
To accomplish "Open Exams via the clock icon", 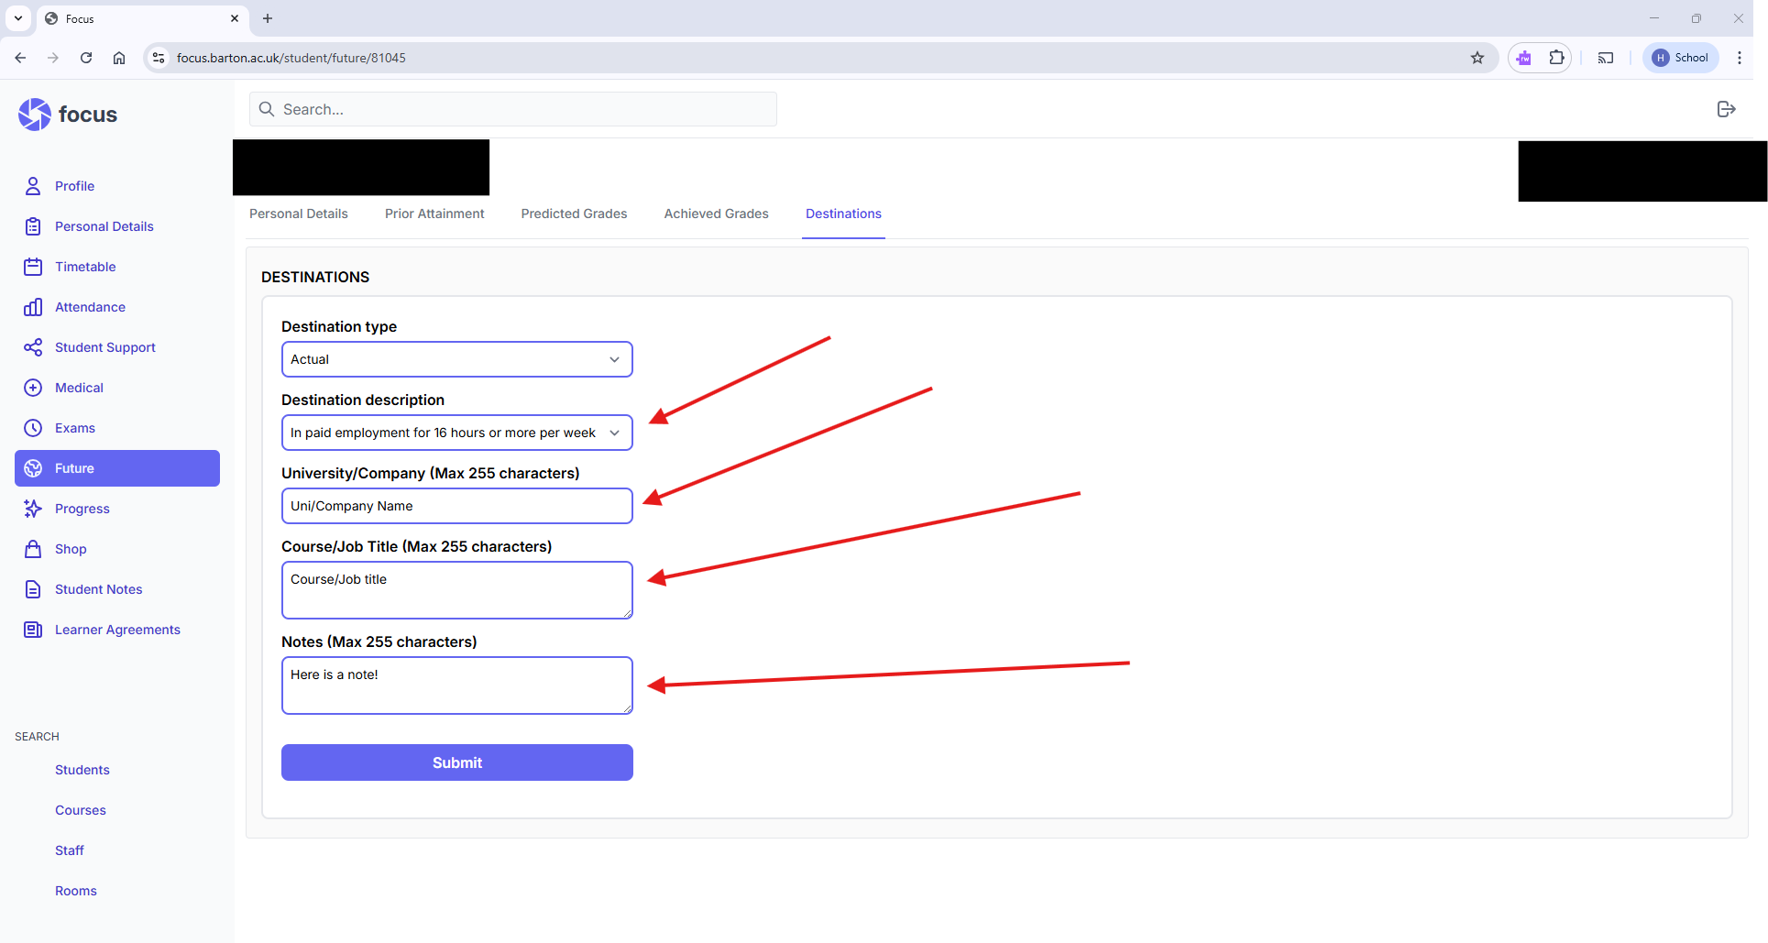I will 33,428.
